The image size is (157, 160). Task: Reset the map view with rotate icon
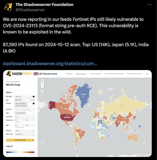tap(42, 84)
